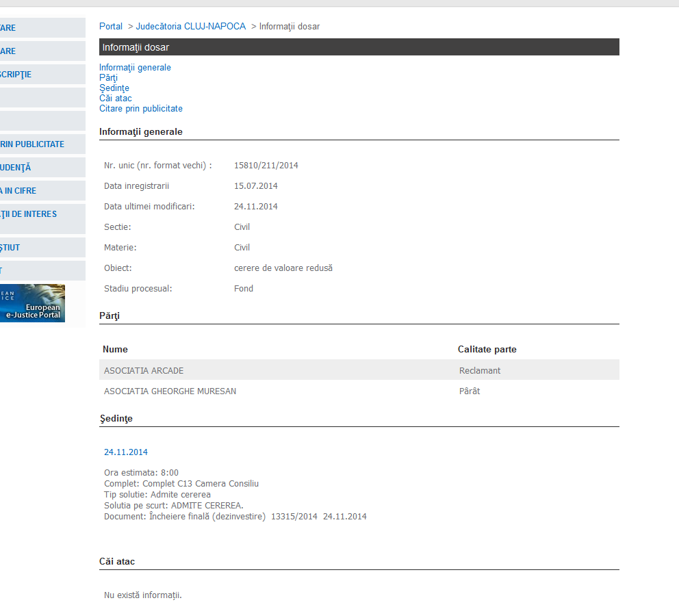
Task: Open the Citare prin publicitate link
Action: (140, 109)
